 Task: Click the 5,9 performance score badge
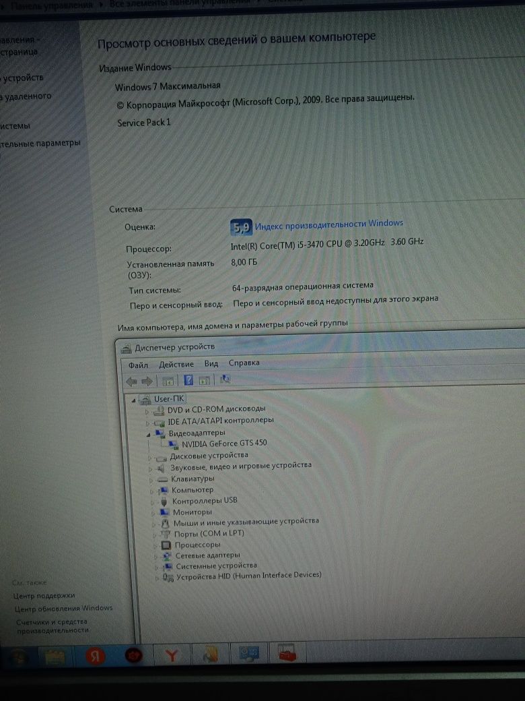241,228
